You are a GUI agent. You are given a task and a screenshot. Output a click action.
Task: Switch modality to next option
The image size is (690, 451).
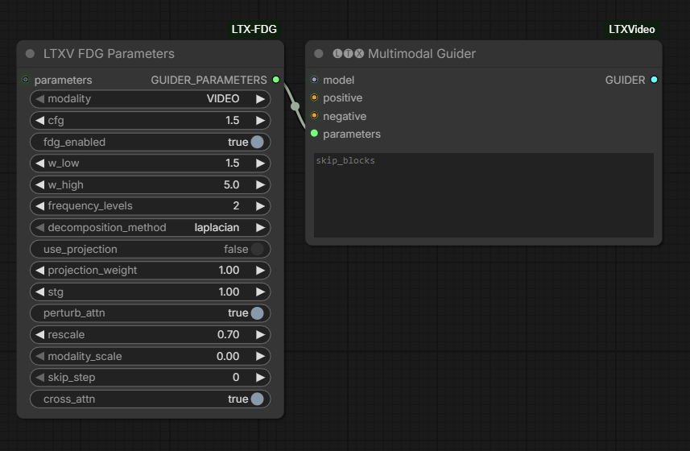click(x=261, y=99)
